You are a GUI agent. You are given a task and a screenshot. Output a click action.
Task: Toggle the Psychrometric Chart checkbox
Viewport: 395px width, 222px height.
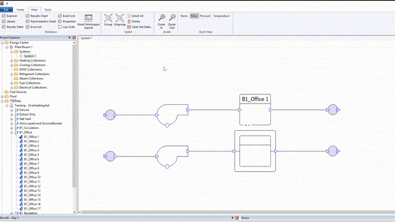28,22
